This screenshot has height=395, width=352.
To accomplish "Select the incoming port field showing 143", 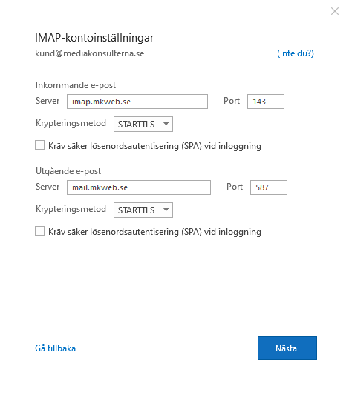I will [x=266, y=102].
